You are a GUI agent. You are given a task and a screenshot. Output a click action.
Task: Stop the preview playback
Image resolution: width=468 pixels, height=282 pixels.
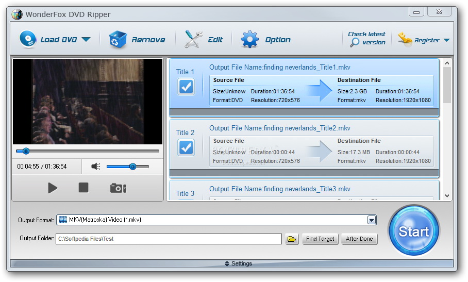[83, 188]
